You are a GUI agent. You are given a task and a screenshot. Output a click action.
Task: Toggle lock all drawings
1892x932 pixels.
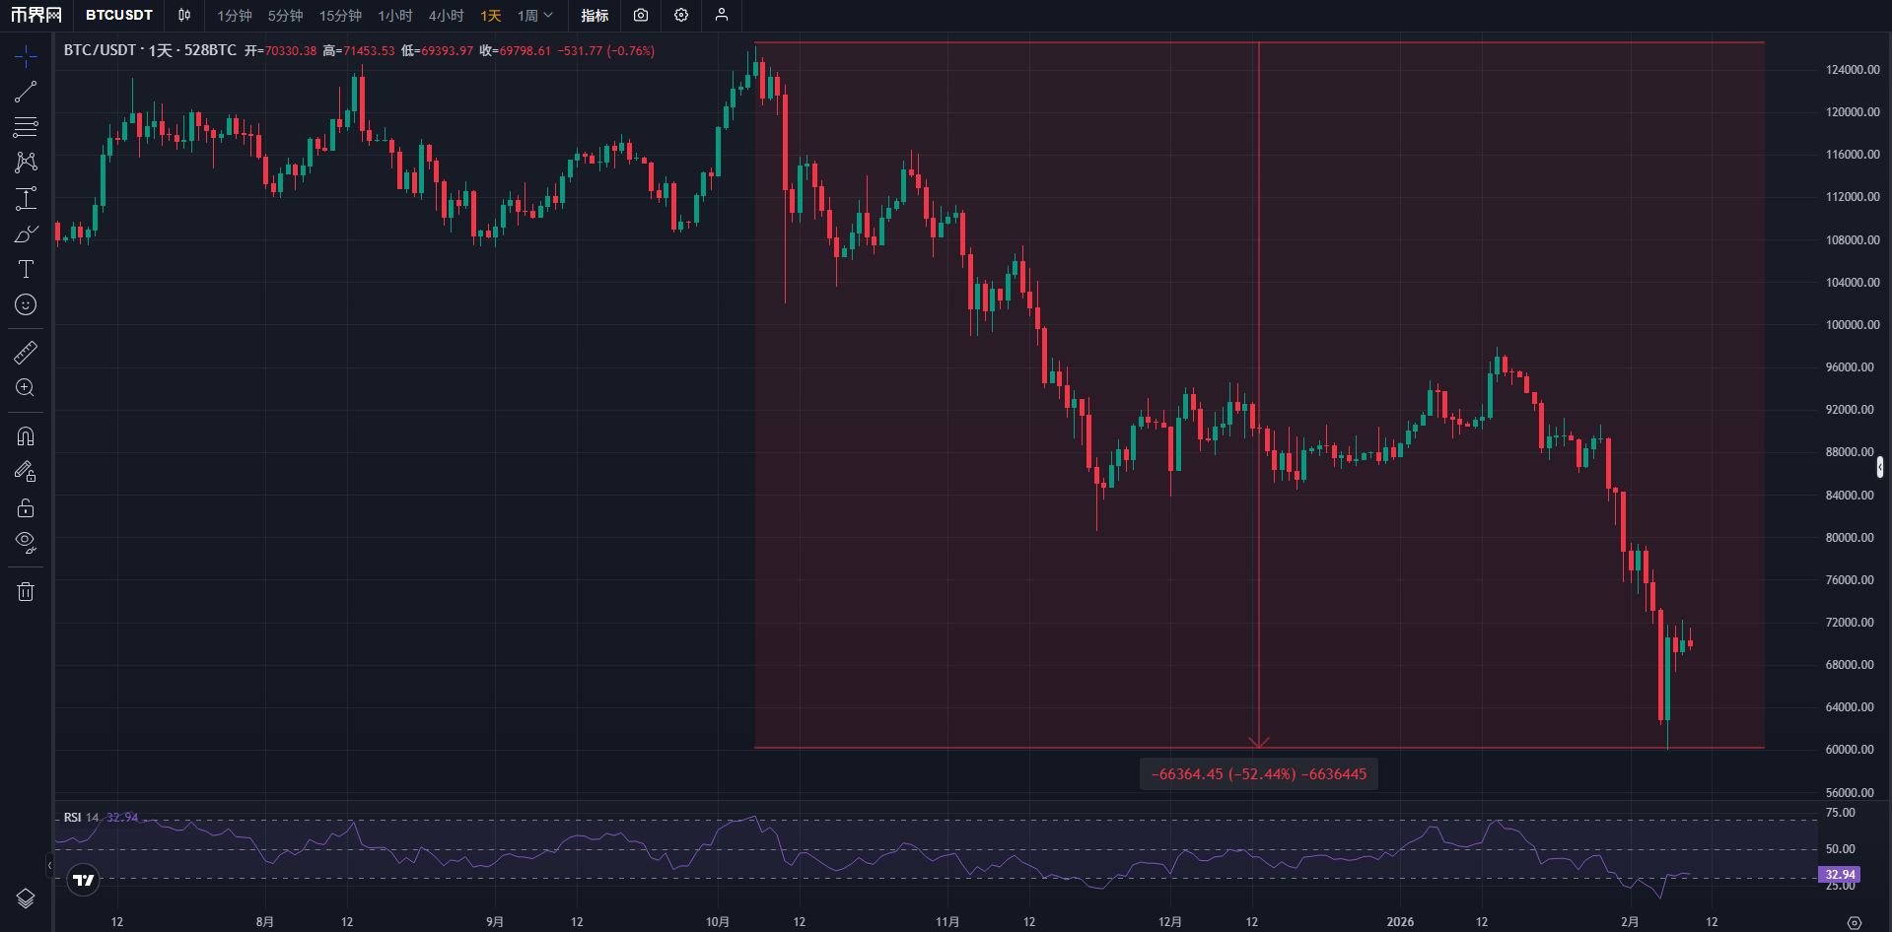point(26,507)
